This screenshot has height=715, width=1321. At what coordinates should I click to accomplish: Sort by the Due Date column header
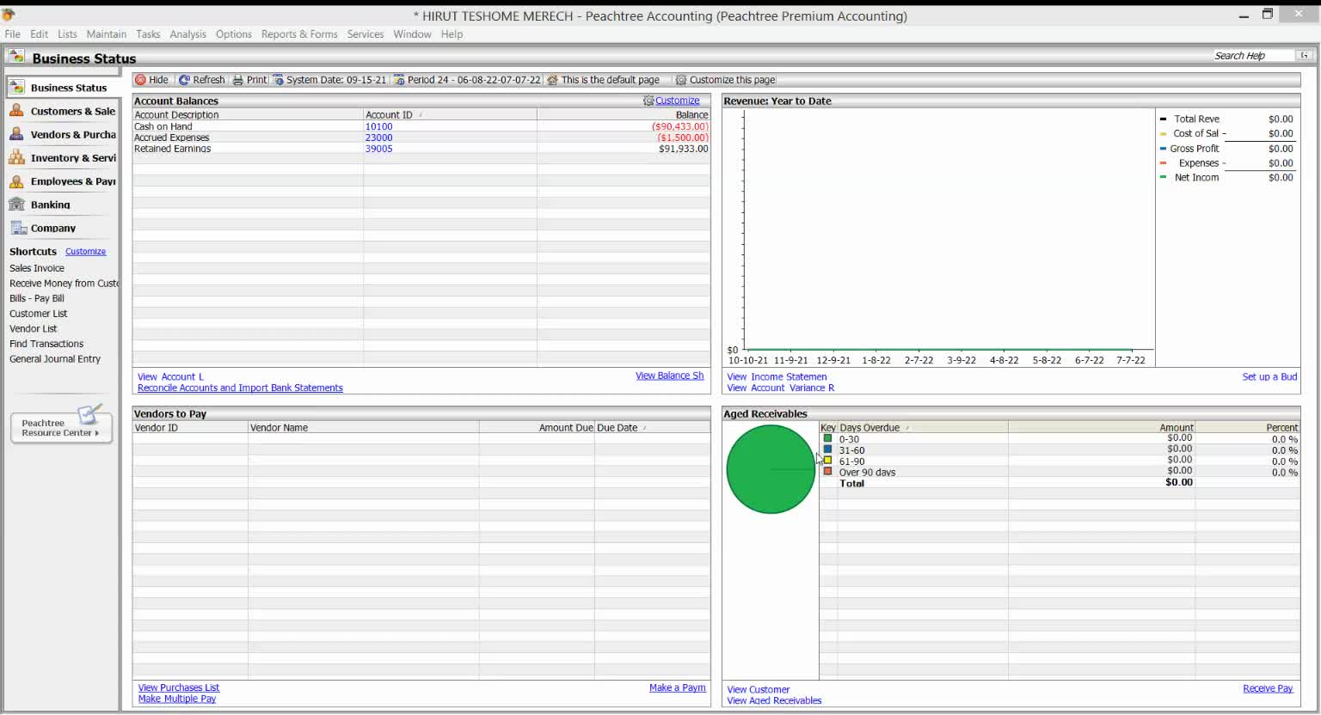point(652,427)
